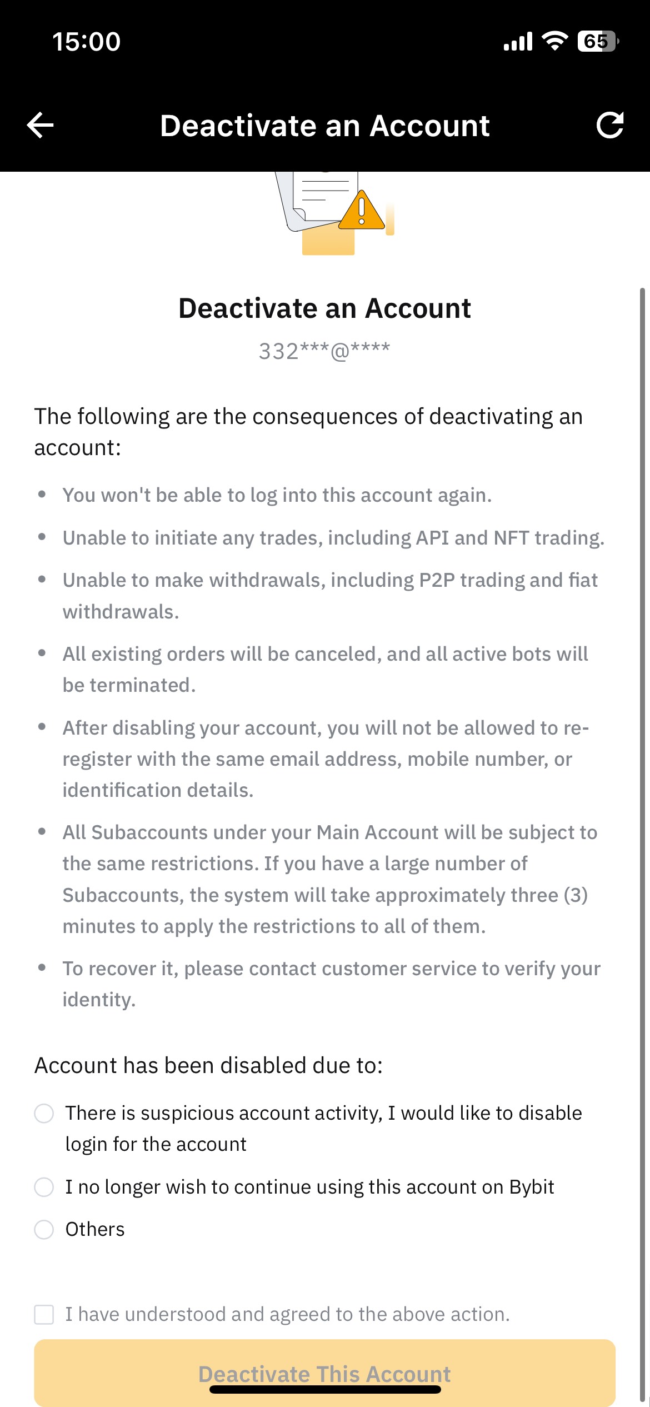
Task: Tap the back arrow in the header
Action: click(41, 125)
